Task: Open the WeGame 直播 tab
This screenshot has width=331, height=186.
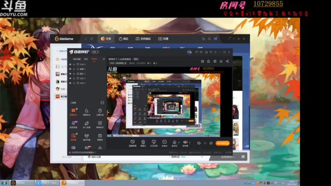Action: (163, 39)
